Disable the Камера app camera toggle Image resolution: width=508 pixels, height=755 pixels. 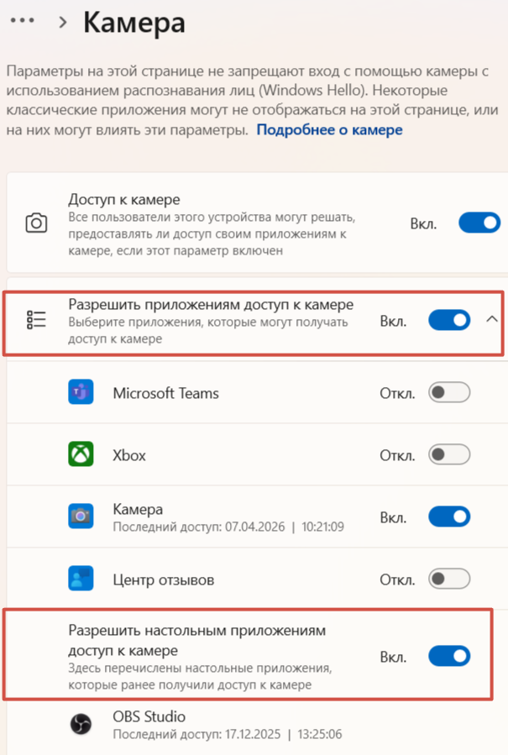449,516
